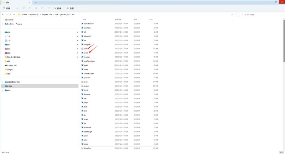Go forward with the forward arrow
This screenshot has width=285, height=154.
7,15
